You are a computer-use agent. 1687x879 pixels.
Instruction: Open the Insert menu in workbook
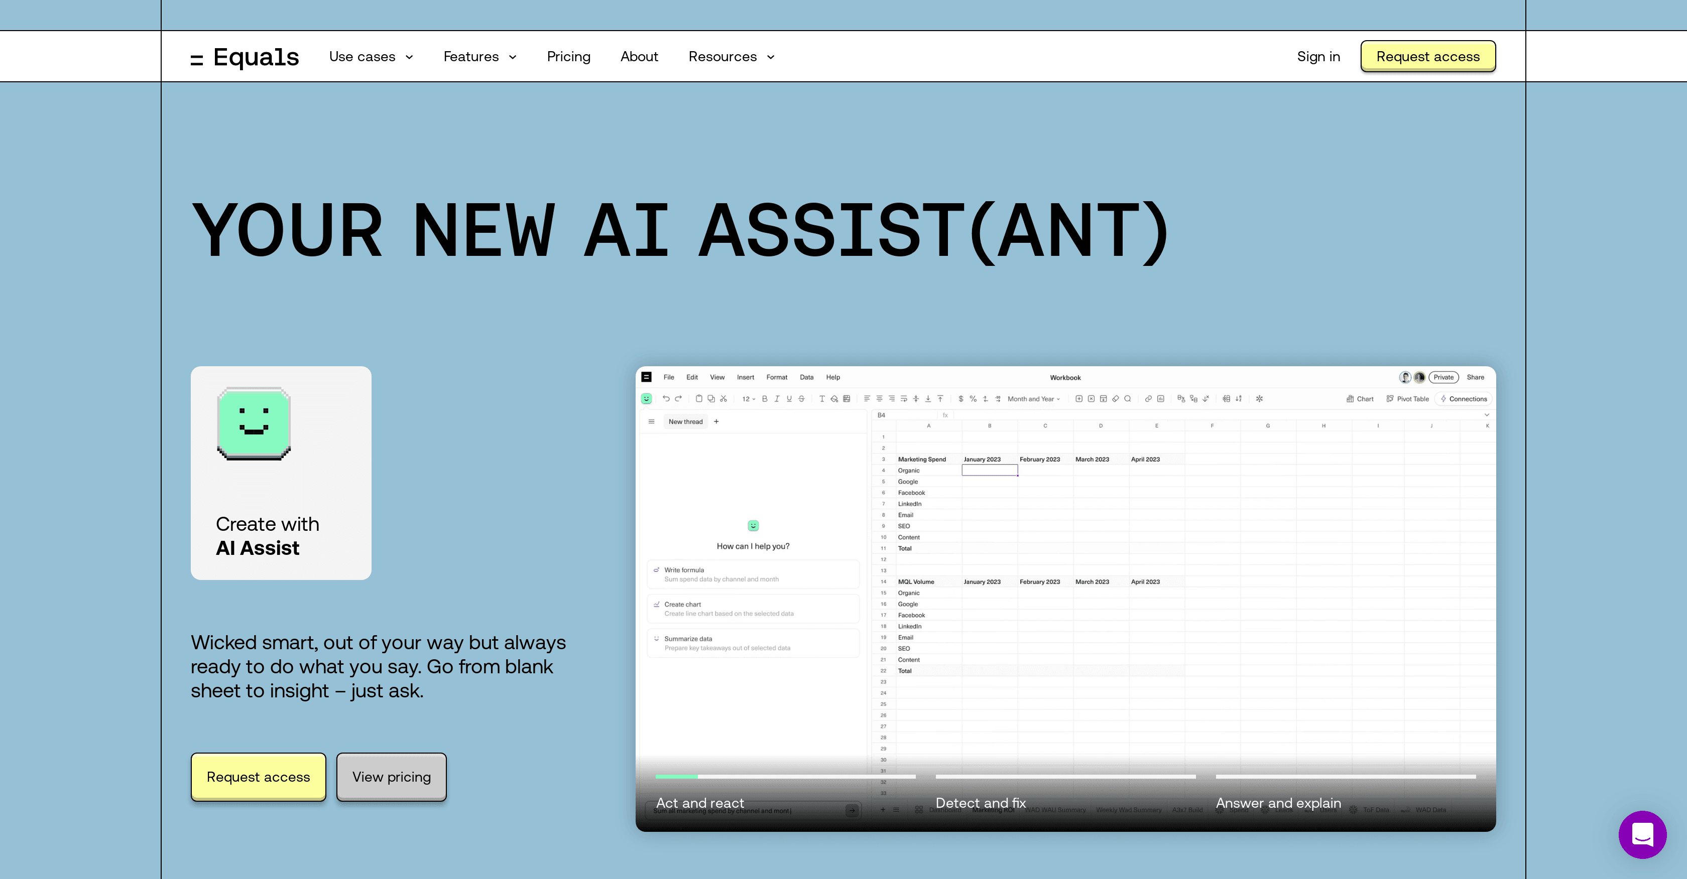tap(745, 377)
